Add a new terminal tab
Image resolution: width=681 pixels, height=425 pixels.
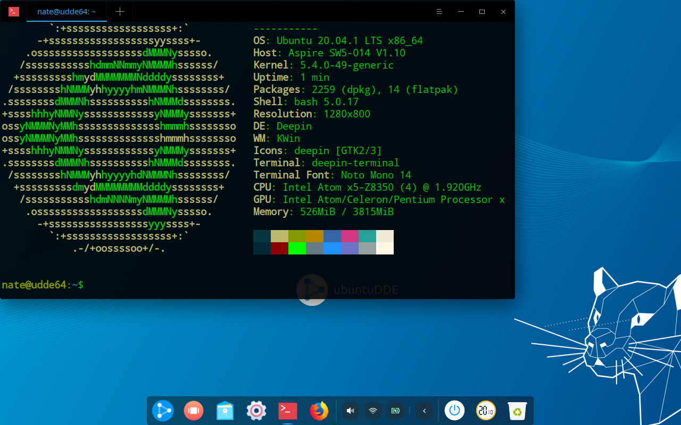(x=120, y=11)
